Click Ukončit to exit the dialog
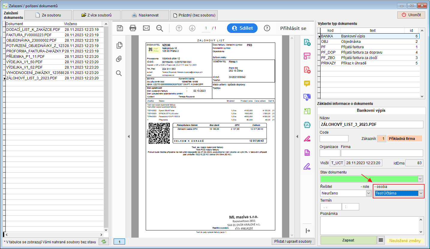Image resolution: width=430 pixels, height=249 pixels. point(411,15)
